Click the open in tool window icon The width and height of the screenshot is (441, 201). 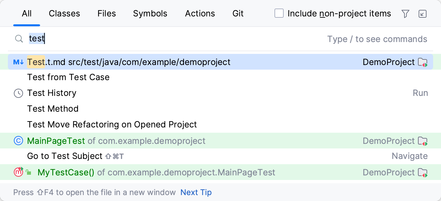[423, 14]
